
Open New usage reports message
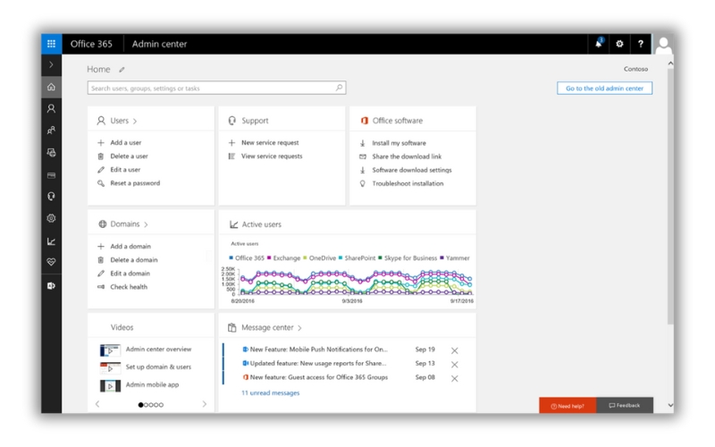(318, 364)
